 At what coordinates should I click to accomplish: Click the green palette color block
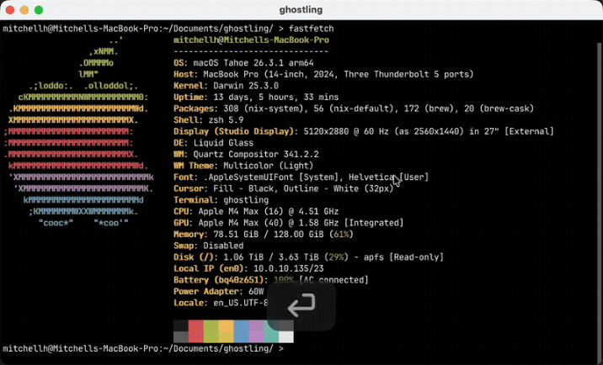tap(211, 331)
